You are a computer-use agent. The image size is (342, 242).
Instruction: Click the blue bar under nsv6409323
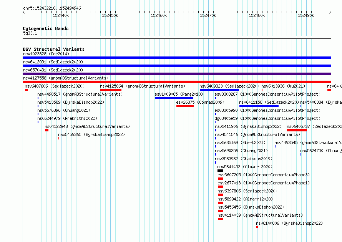[219, 90]
